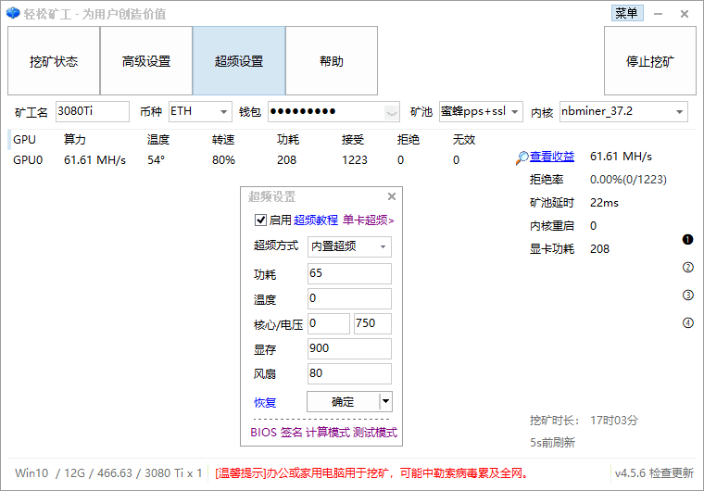Expand the 超频方式 dropdown

pos(383,247)
